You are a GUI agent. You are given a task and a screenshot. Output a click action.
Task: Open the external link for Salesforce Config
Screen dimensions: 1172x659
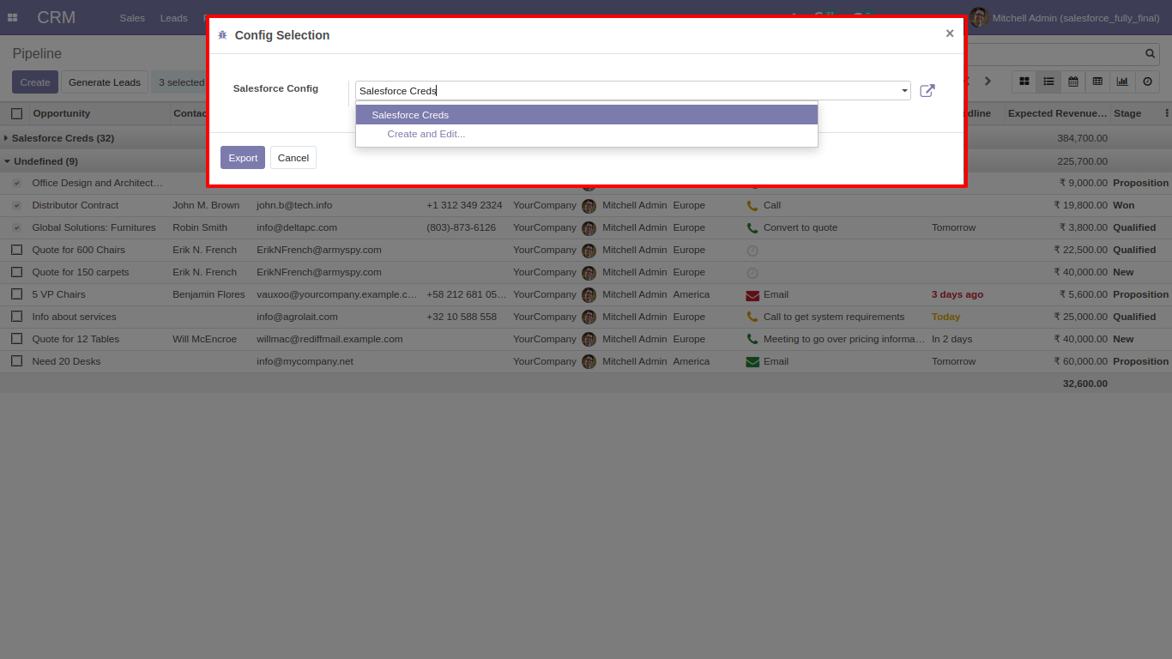[x=927, y=90]
